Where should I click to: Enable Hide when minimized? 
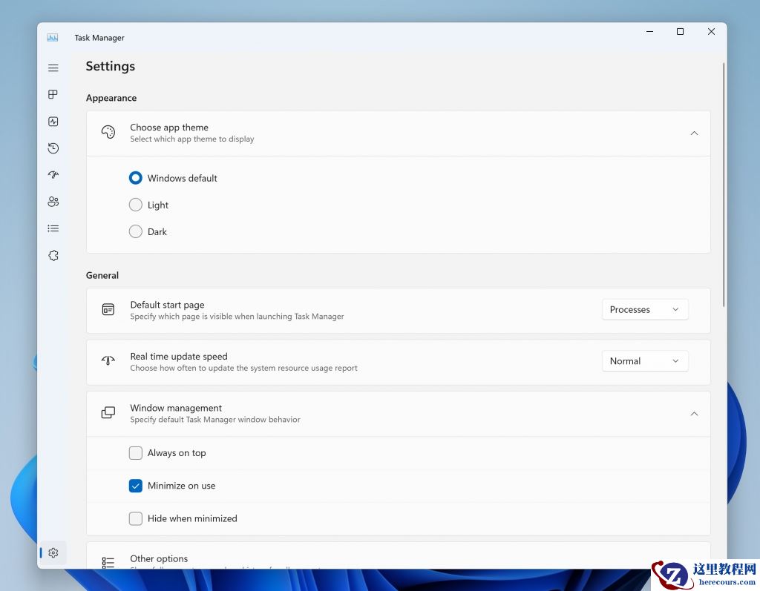135,518
